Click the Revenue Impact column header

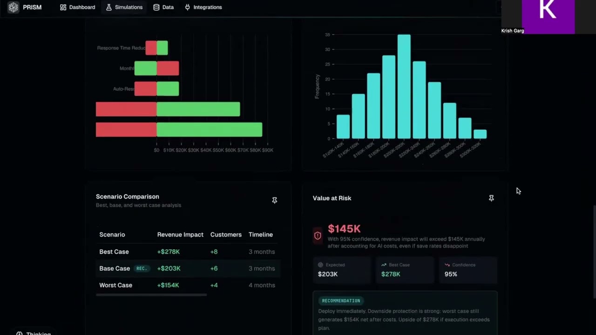pyautogui.click(x=180, y=234)
